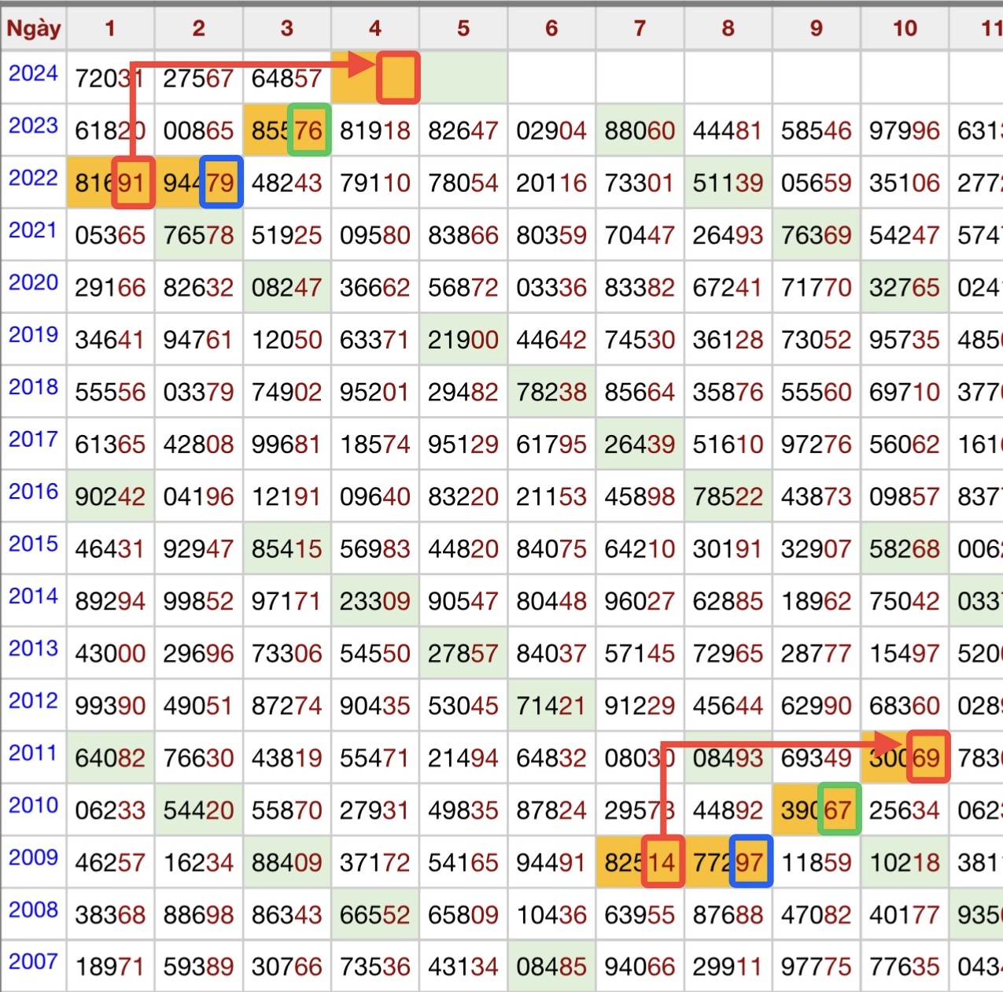Viewport: 1003px width, 992px height.
Task: Click the red-outlined 69 in the 2011 row
Action: pyautogui.click(x=928, y=758)
